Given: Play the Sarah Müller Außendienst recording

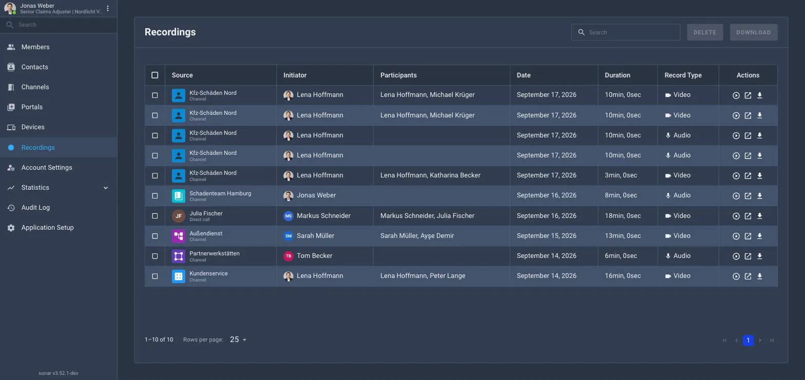Looking at the screenshot, I should coord(736,236).
